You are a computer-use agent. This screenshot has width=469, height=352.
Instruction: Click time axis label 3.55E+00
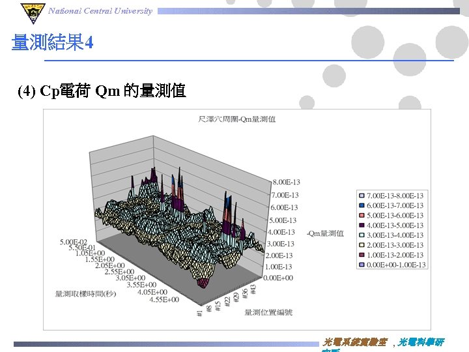click(x=142, y=285)
